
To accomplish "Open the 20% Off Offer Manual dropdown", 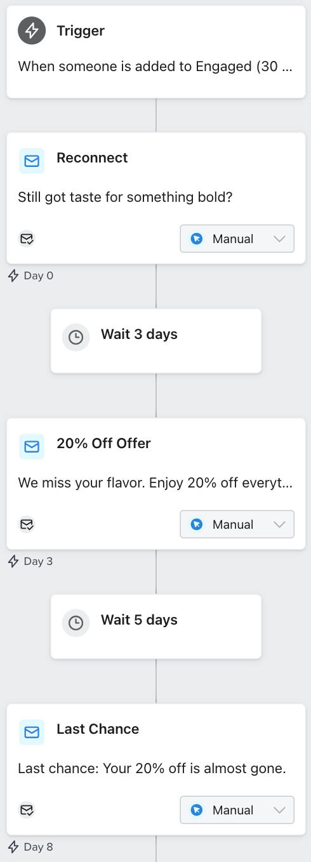I will 237,524.
